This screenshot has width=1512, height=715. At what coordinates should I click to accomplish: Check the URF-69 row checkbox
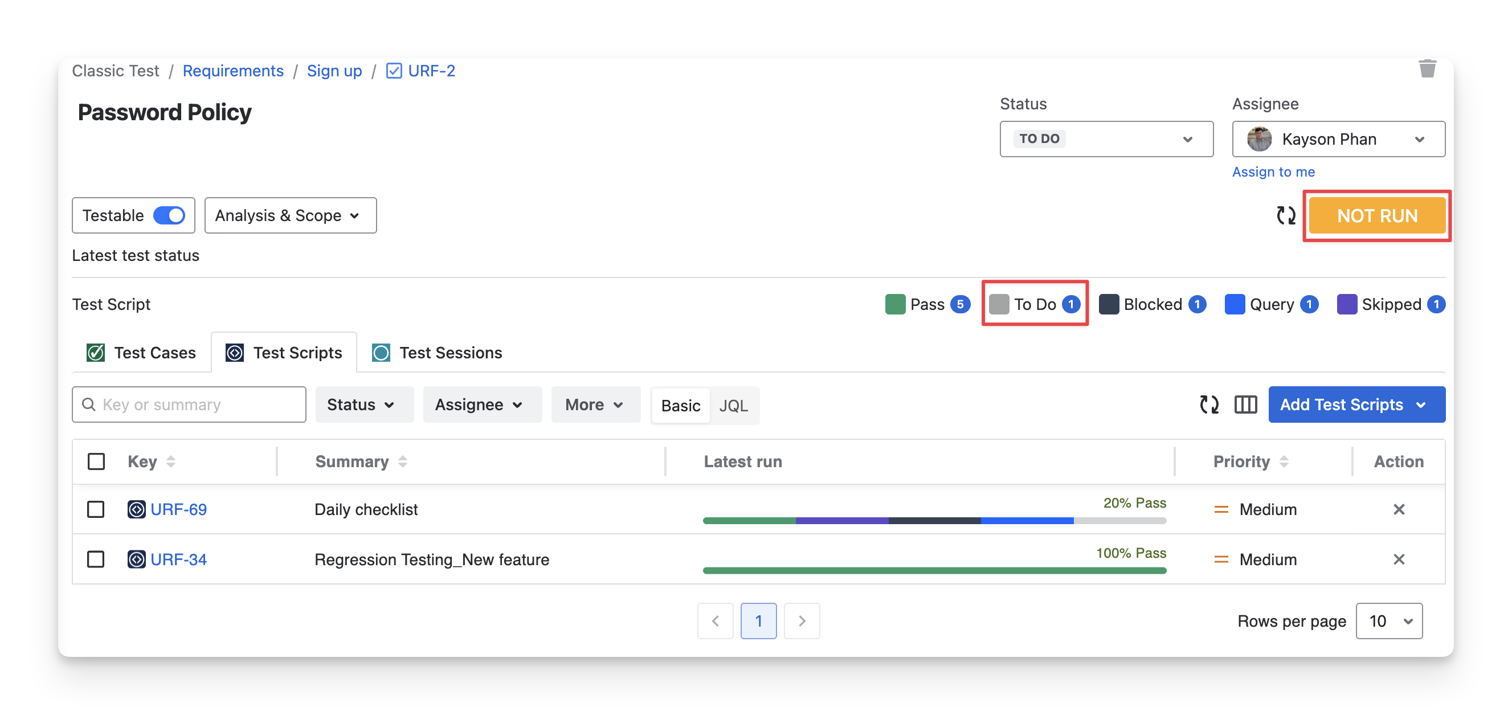point(96,509)
